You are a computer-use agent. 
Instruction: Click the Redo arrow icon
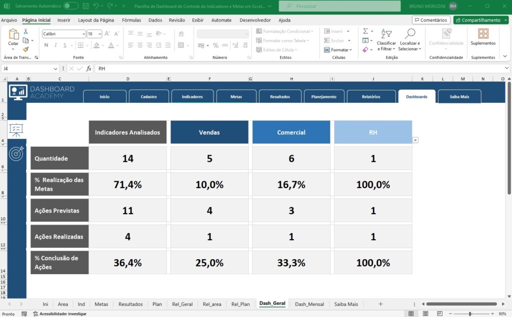tap(110, 6)
